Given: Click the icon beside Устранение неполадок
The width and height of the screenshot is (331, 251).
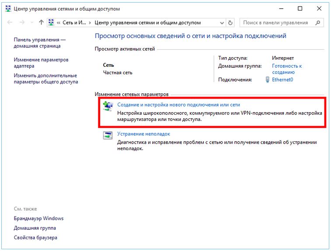Looking at the screenshot, I should point(107,135).
